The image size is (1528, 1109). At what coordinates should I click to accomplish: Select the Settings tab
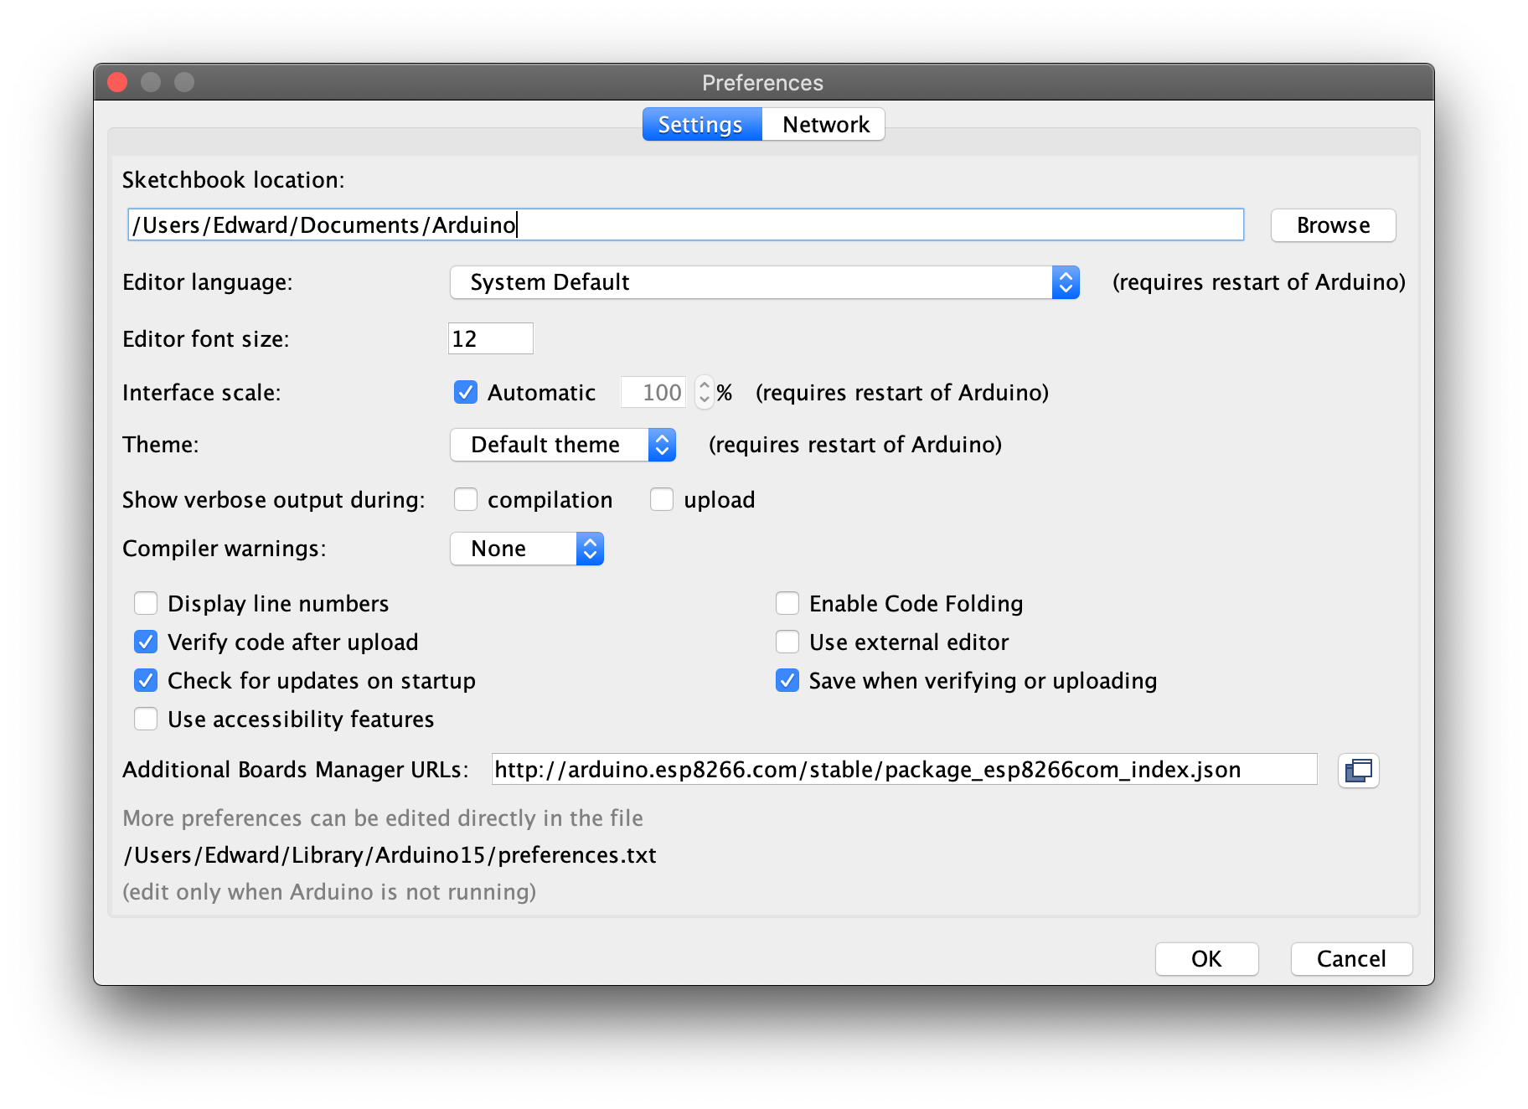coord(702,125)
